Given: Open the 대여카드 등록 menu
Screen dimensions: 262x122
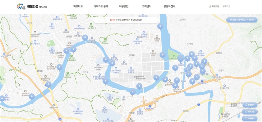Looking at the screenshot, I should [x=101, y=6].
